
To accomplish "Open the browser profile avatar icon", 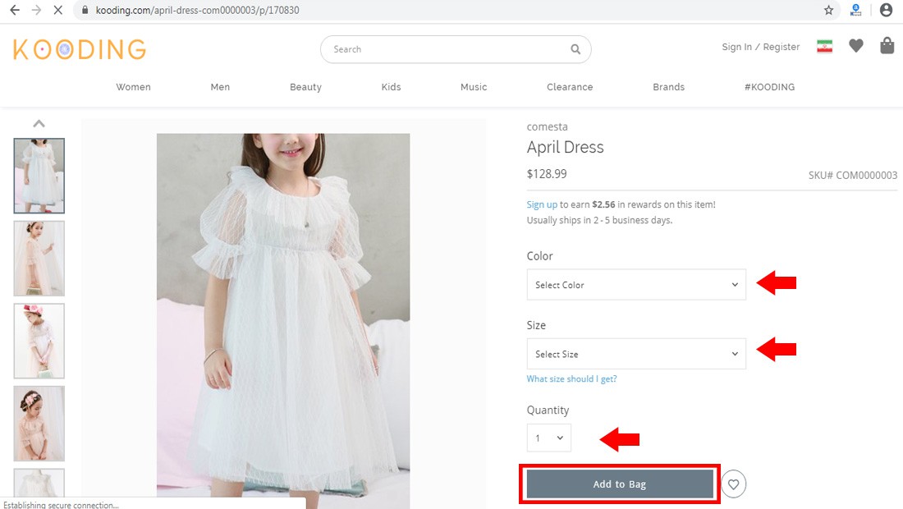I will click(x=886, y=11).
